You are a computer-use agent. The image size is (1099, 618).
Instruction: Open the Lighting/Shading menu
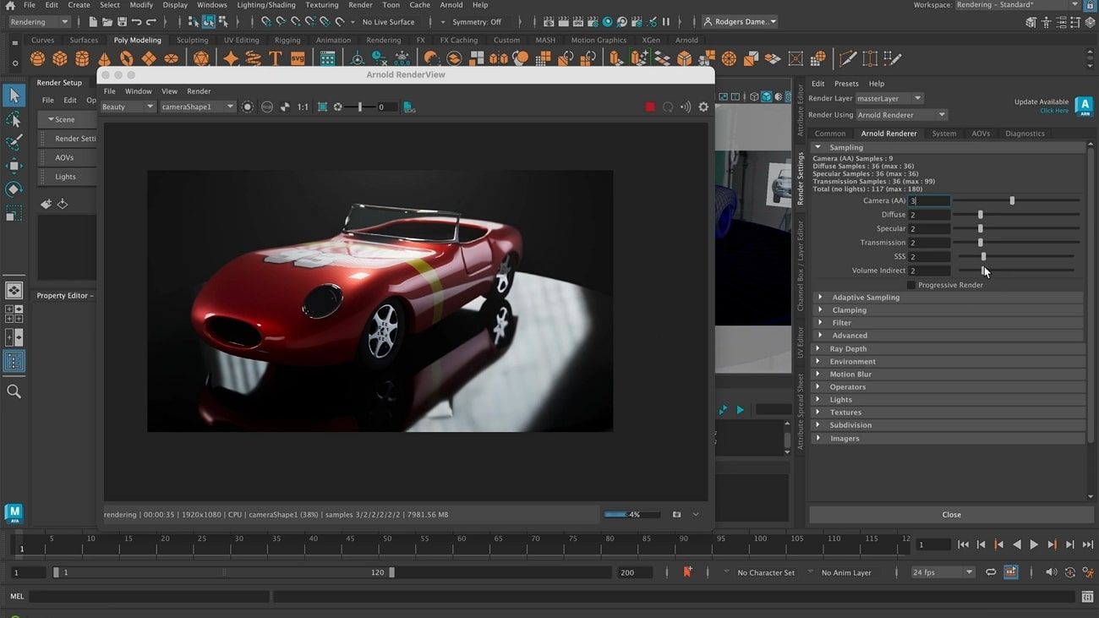[266, 5]
